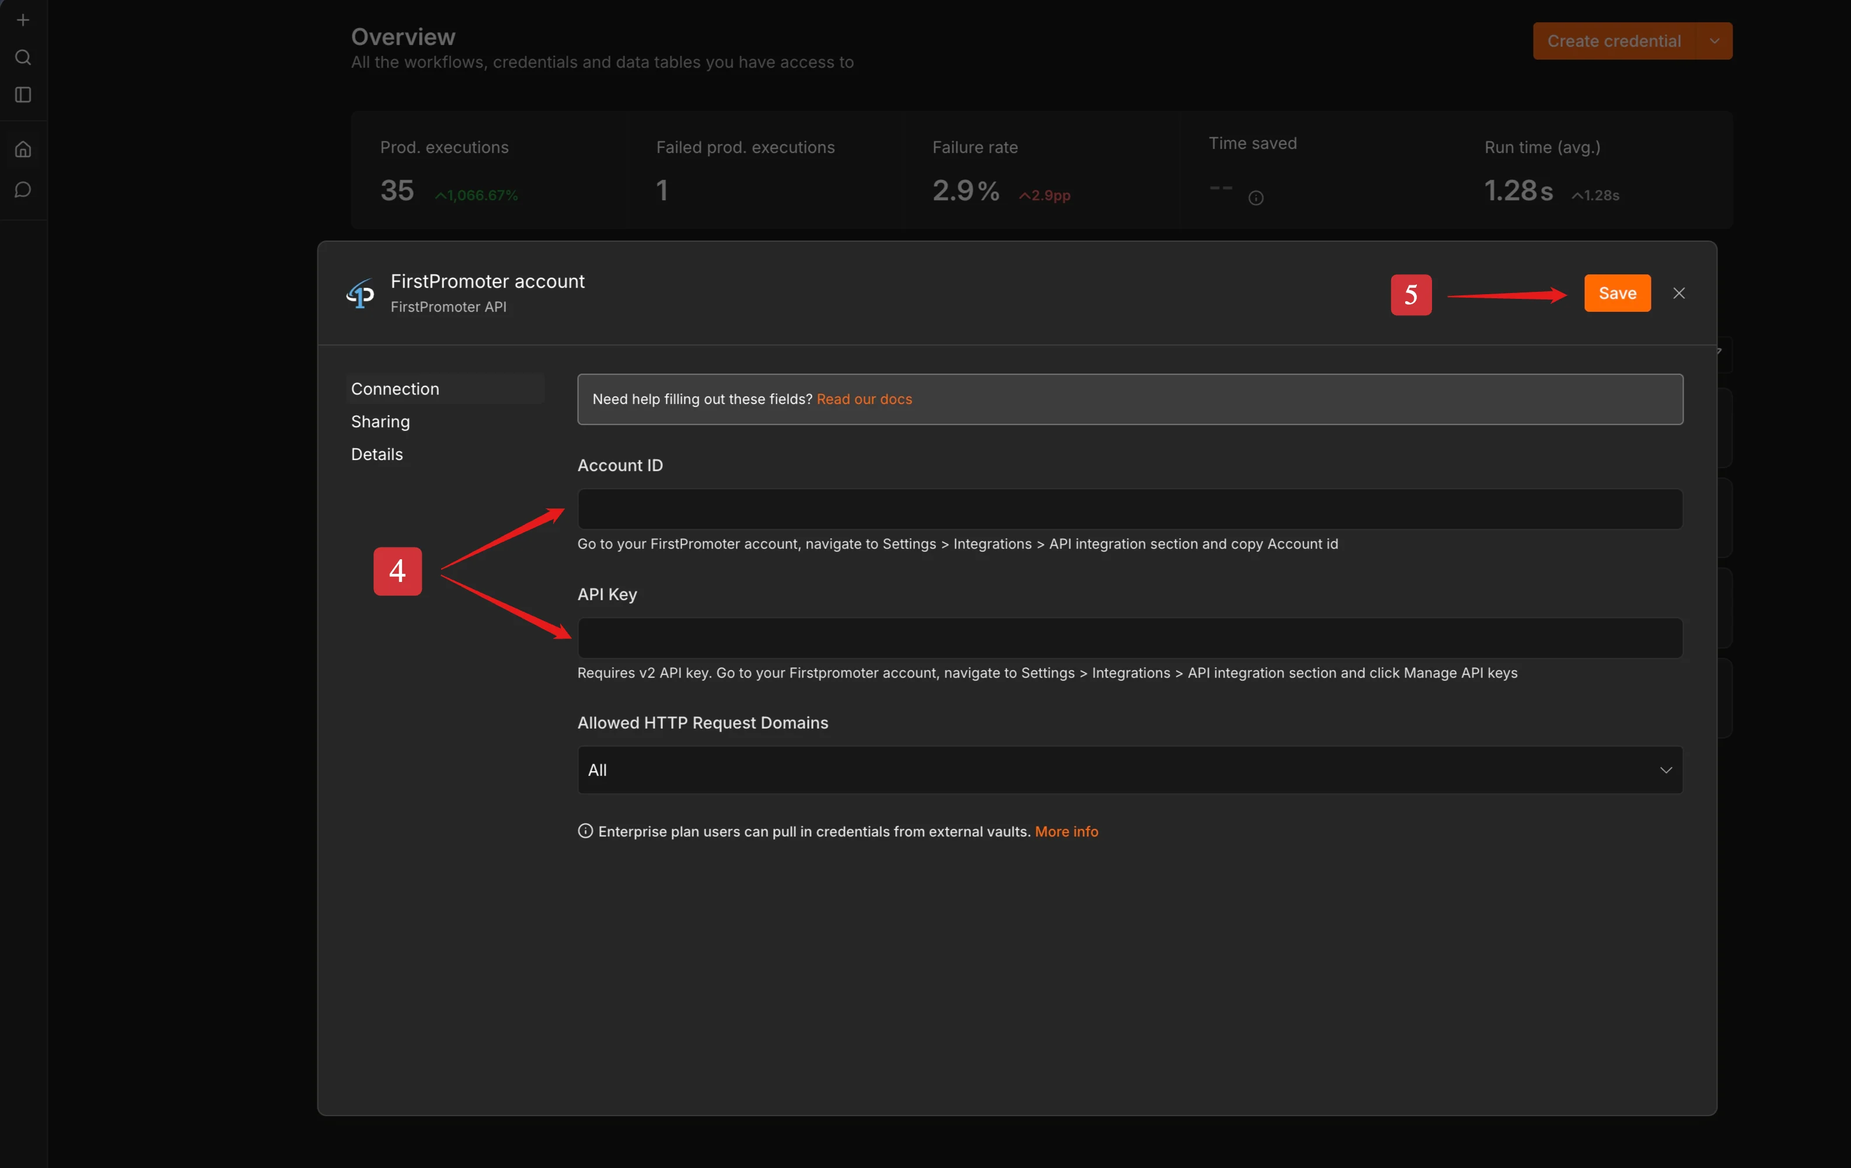1851x1168 pixels.
Task: Click info icon next to Enterprise plan note
Action: click(x=585, y=831)
